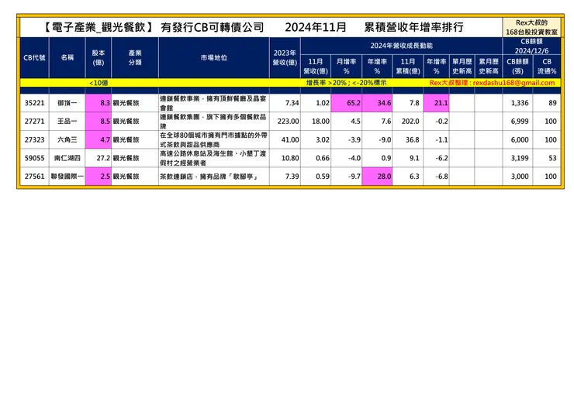Viewport: 574px width, 405px height.
Task: Click the <10億 legend note
Action: pyautogui.click(x=99, y=83)
